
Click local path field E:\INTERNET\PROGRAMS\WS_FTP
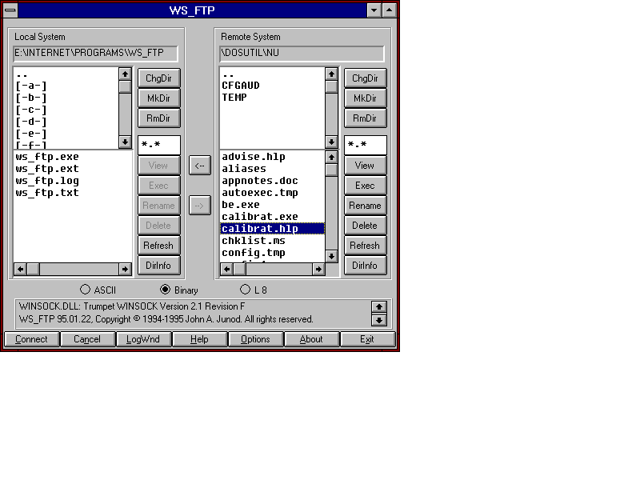95,53
